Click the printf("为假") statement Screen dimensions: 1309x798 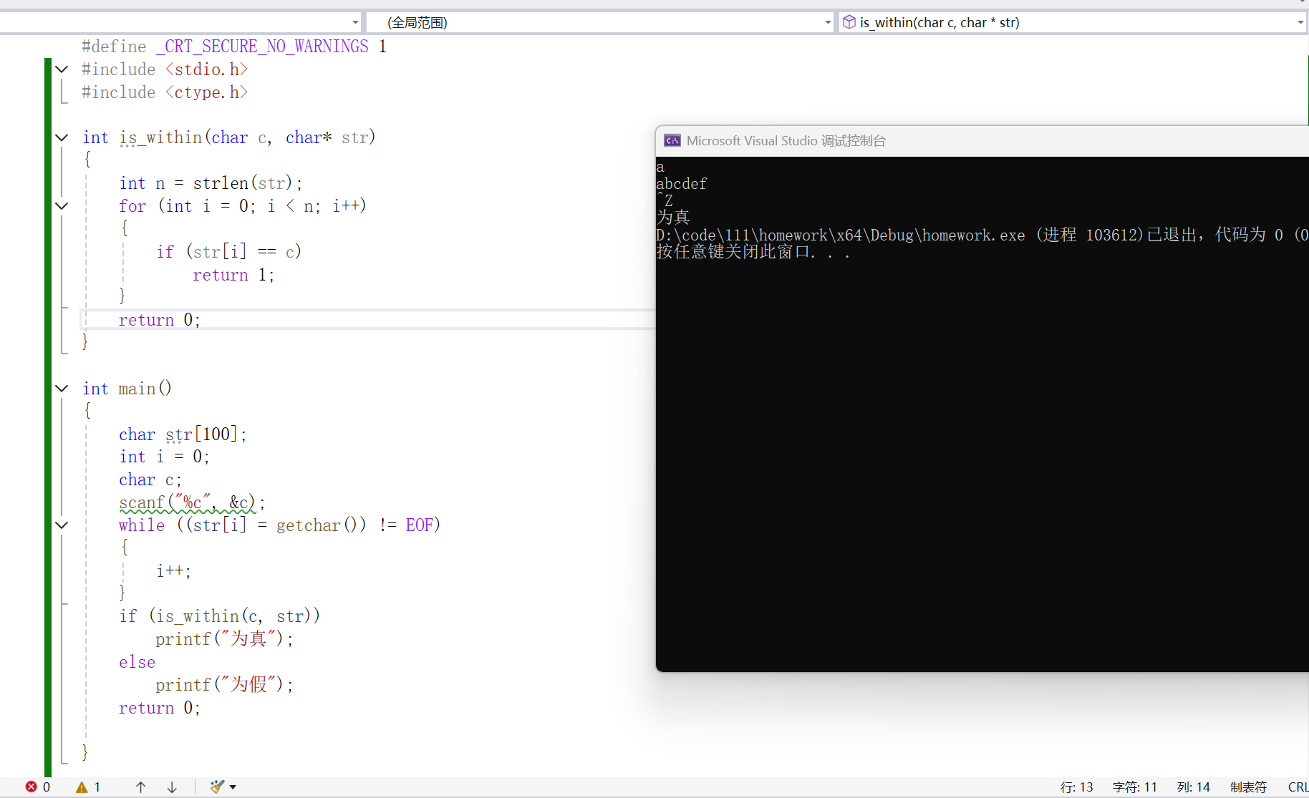pos(224,685)
